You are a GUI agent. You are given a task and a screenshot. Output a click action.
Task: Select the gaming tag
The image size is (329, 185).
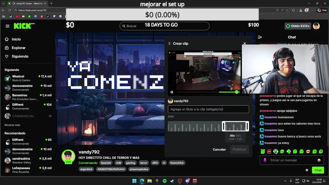pyautogui.click(x=131, y=163)
